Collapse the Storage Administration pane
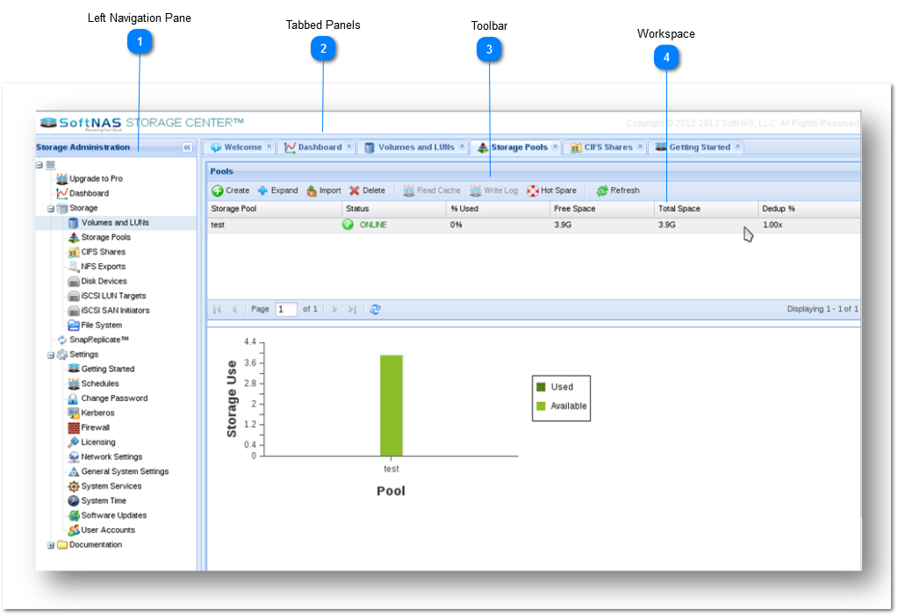898x616 pixels. 187,147
